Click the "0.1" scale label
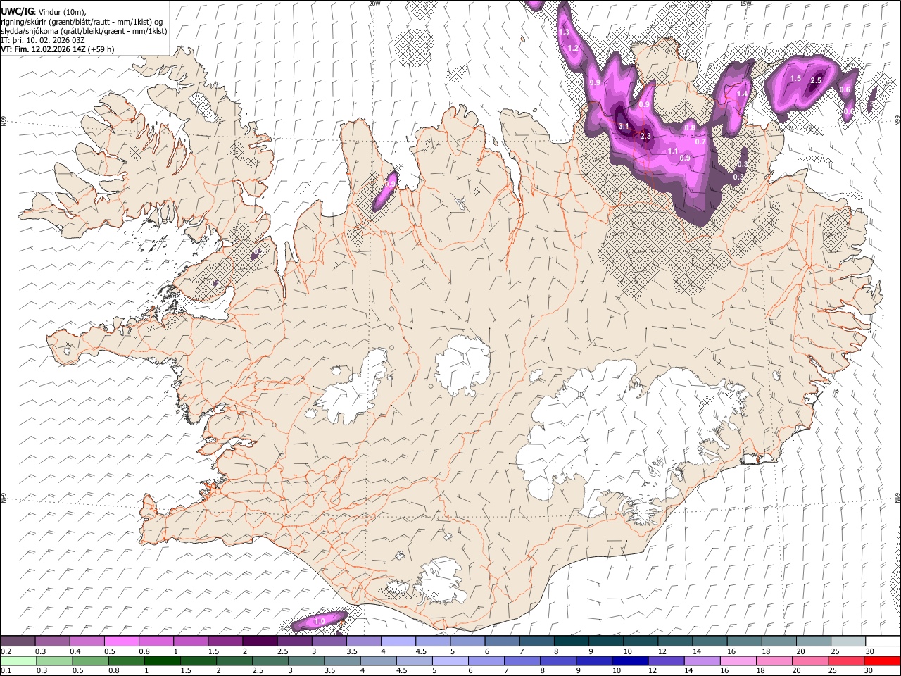This screenshot has height=676, width=901. pos(6,670)
